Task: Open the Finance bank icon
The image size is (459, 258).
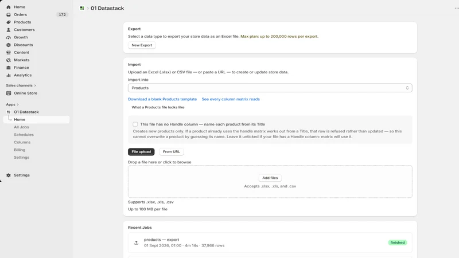Action: [9, 68]
